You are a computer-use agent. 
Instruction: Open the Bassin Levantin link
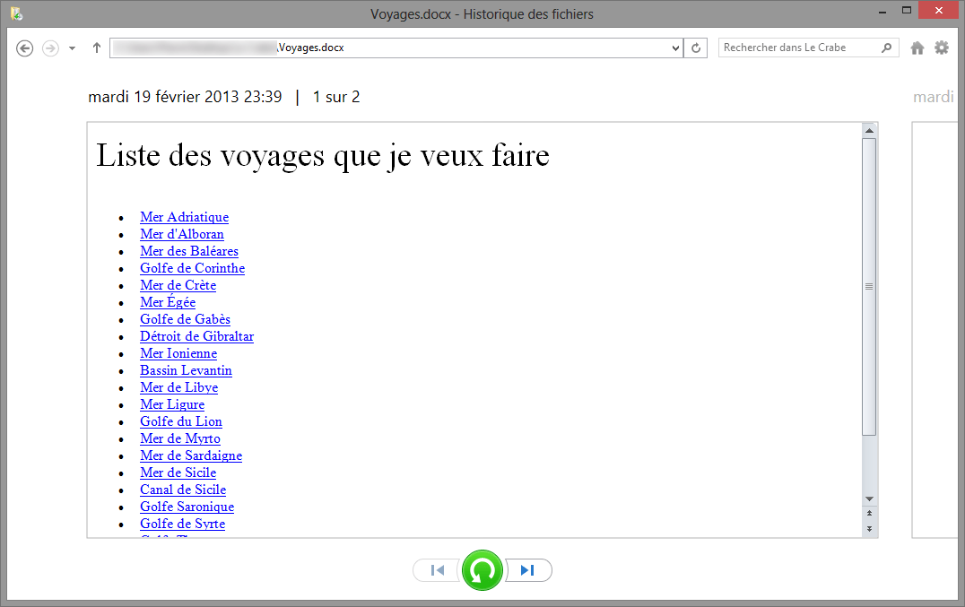click(186, 370)
